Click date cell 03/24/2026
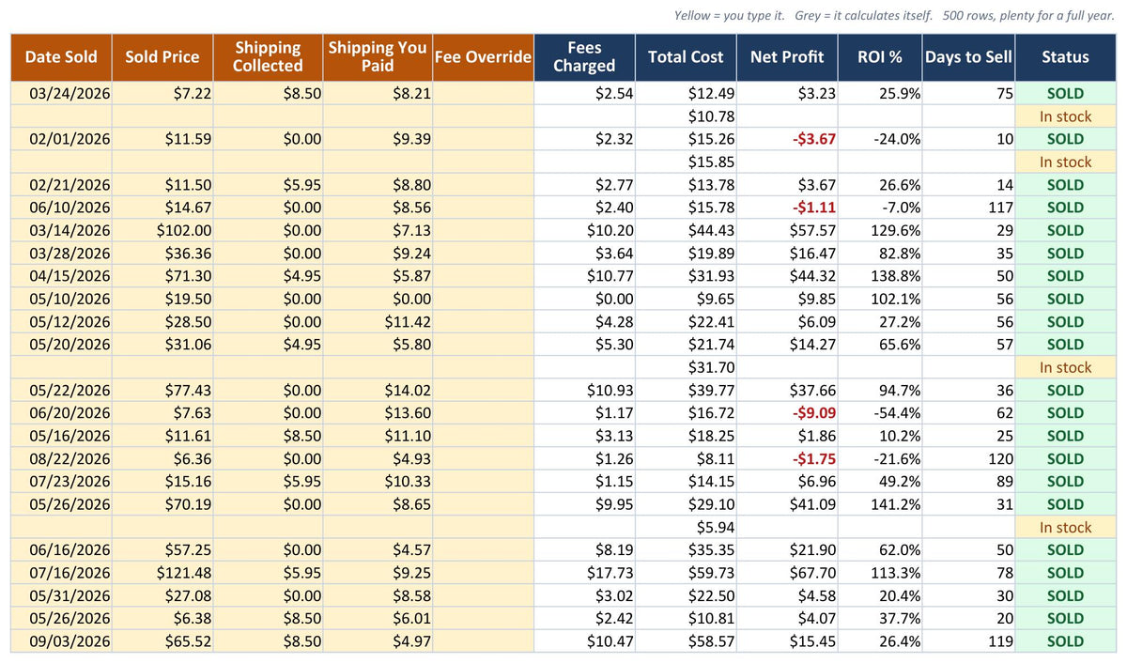 point(61,94)
